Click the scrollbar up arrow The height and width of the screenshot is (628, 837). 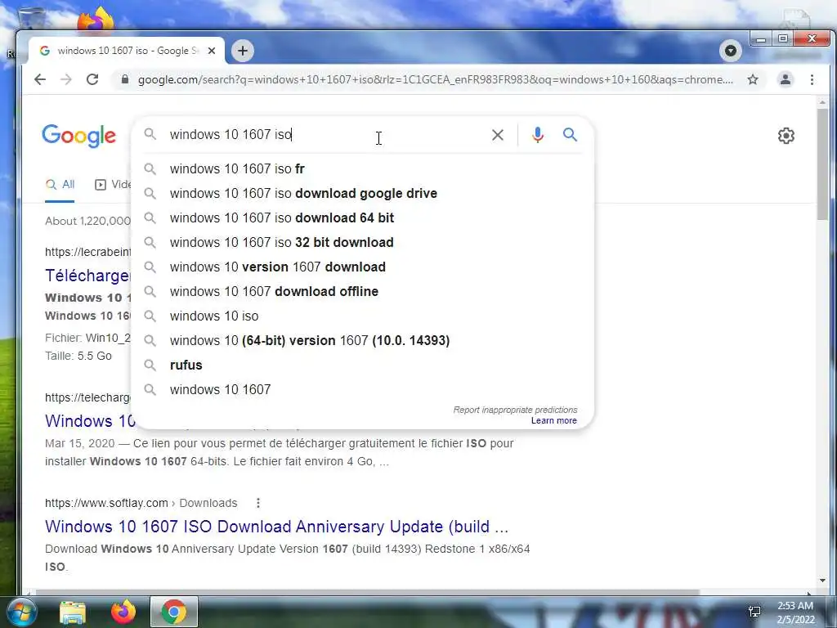(x=822, y=102)
